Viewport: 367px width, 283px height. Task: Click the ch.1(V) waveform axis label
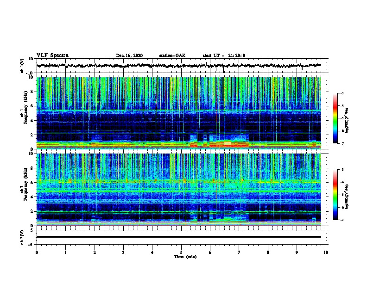point(22,66)
